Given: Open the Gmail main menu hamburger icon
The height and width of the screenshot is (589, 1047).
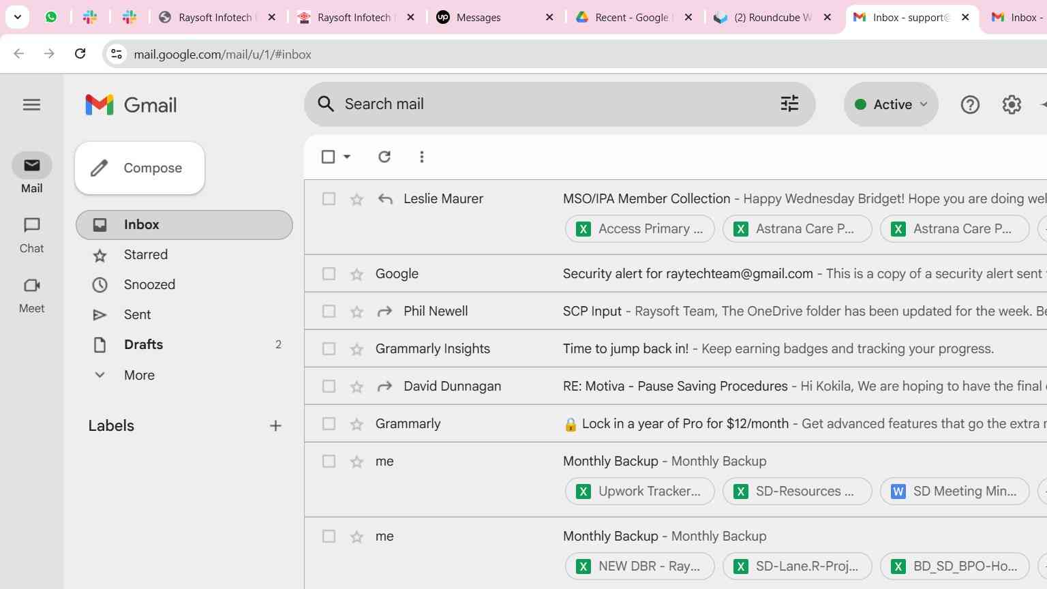Looking at the screenshot, I should 31,104.
